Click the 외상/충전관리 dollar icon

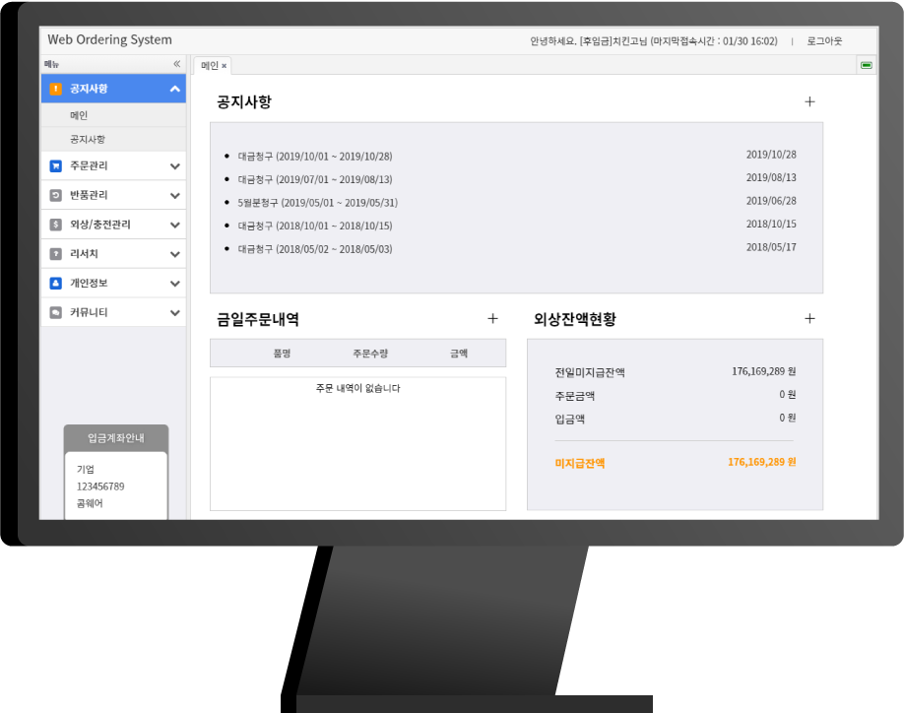coord(55,225)
